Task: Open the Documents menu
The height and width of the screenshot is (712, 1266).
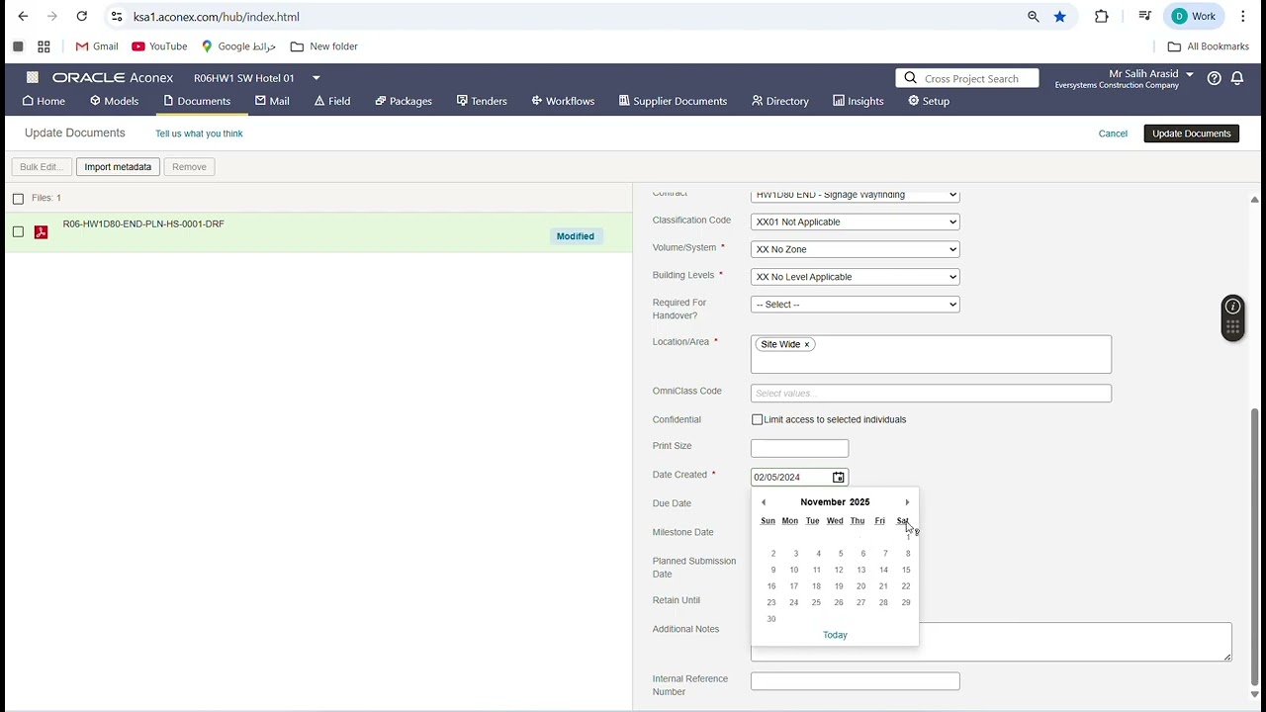Action: coord(197,101)
